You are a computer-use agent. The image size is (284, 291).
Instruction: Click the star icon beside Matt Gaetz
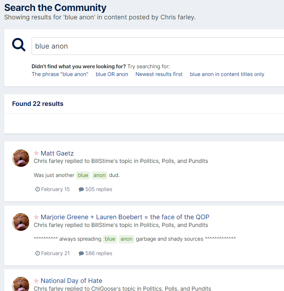(x=36, y=153)
